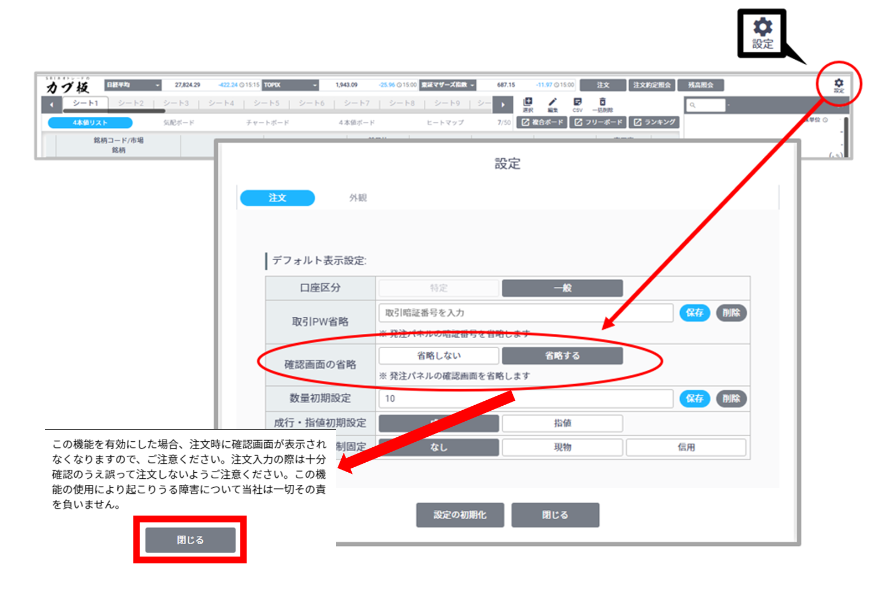The width and height of the screenshot is (884, 589).
Task: Select the 4本値リスト view
Action: click(90, 122)
